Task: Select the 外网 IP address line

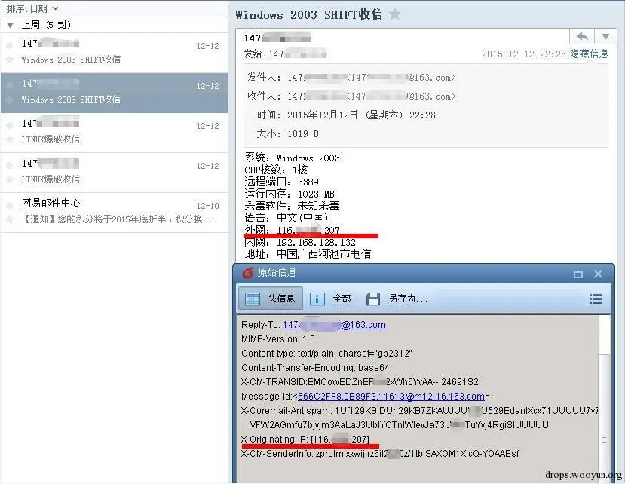Action: [x=293, y=230]
